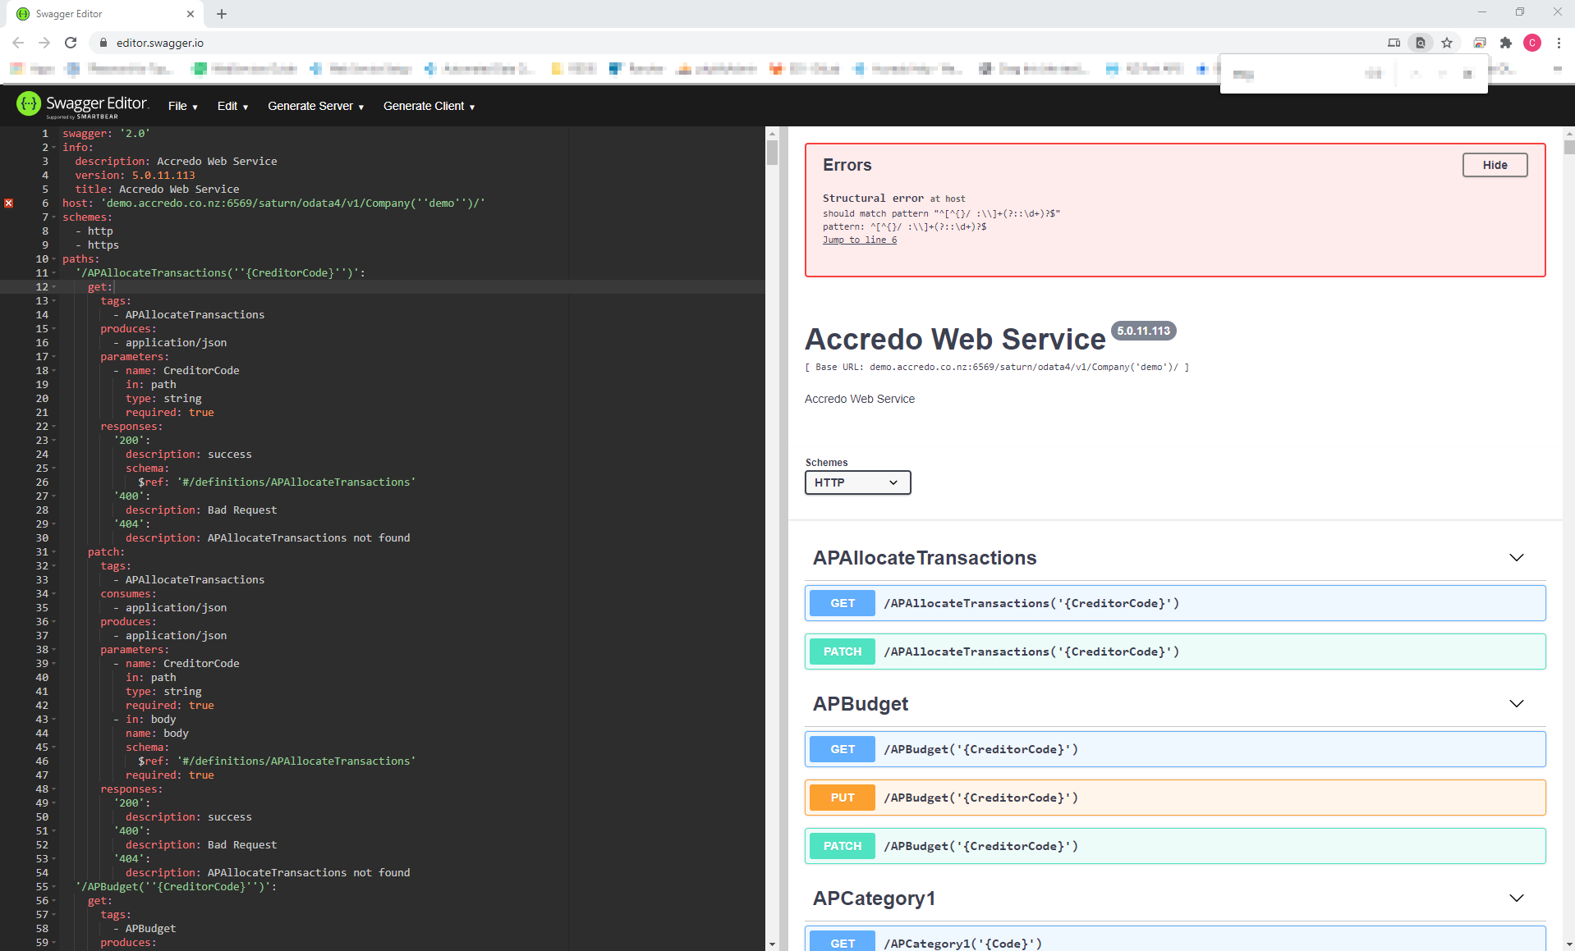1575x951 pixels.
Task: Click 'Structural error at host' message
Action: [x=893, y=199]
